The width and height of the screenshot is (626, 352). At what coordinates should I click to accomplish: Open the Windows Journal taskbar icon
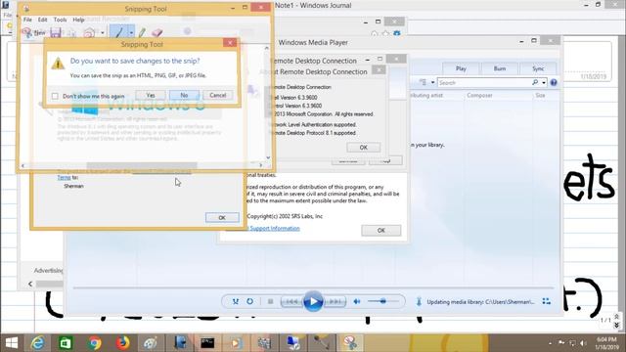(179, 343)
